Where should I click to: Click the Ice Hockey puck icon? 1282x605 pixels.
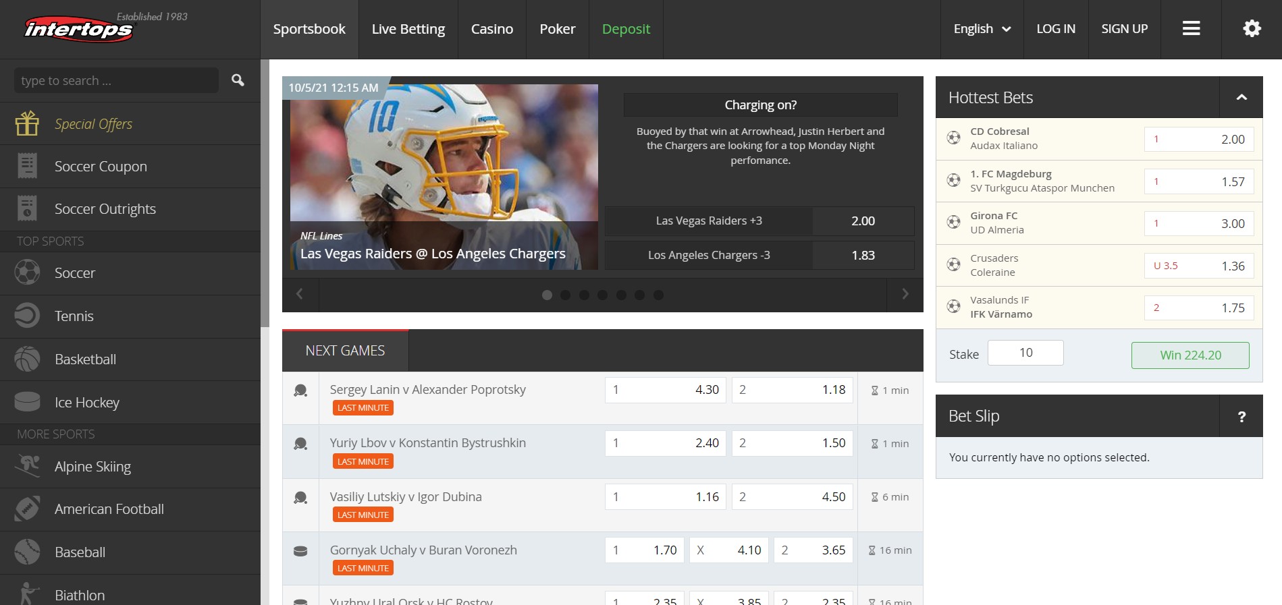pyautogui.click(x=27, y=402)
